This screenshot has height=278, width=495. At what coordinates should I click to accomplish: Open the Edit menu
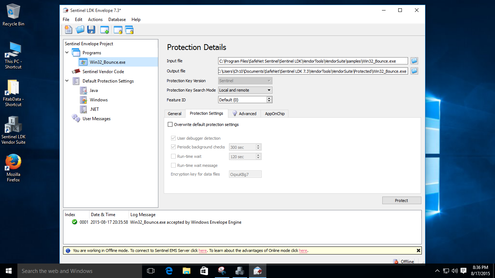(x=79, y=20)
